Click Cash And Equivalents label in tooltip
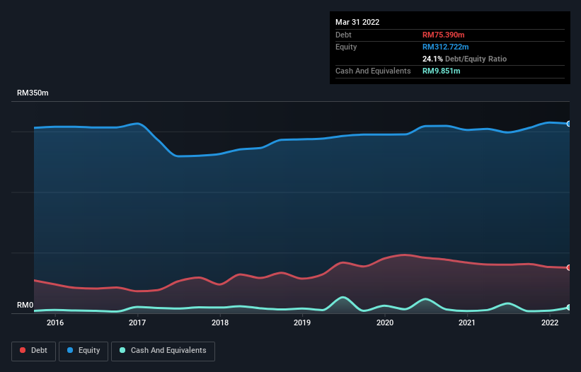The image size is (581, 372). coord(373,71)
